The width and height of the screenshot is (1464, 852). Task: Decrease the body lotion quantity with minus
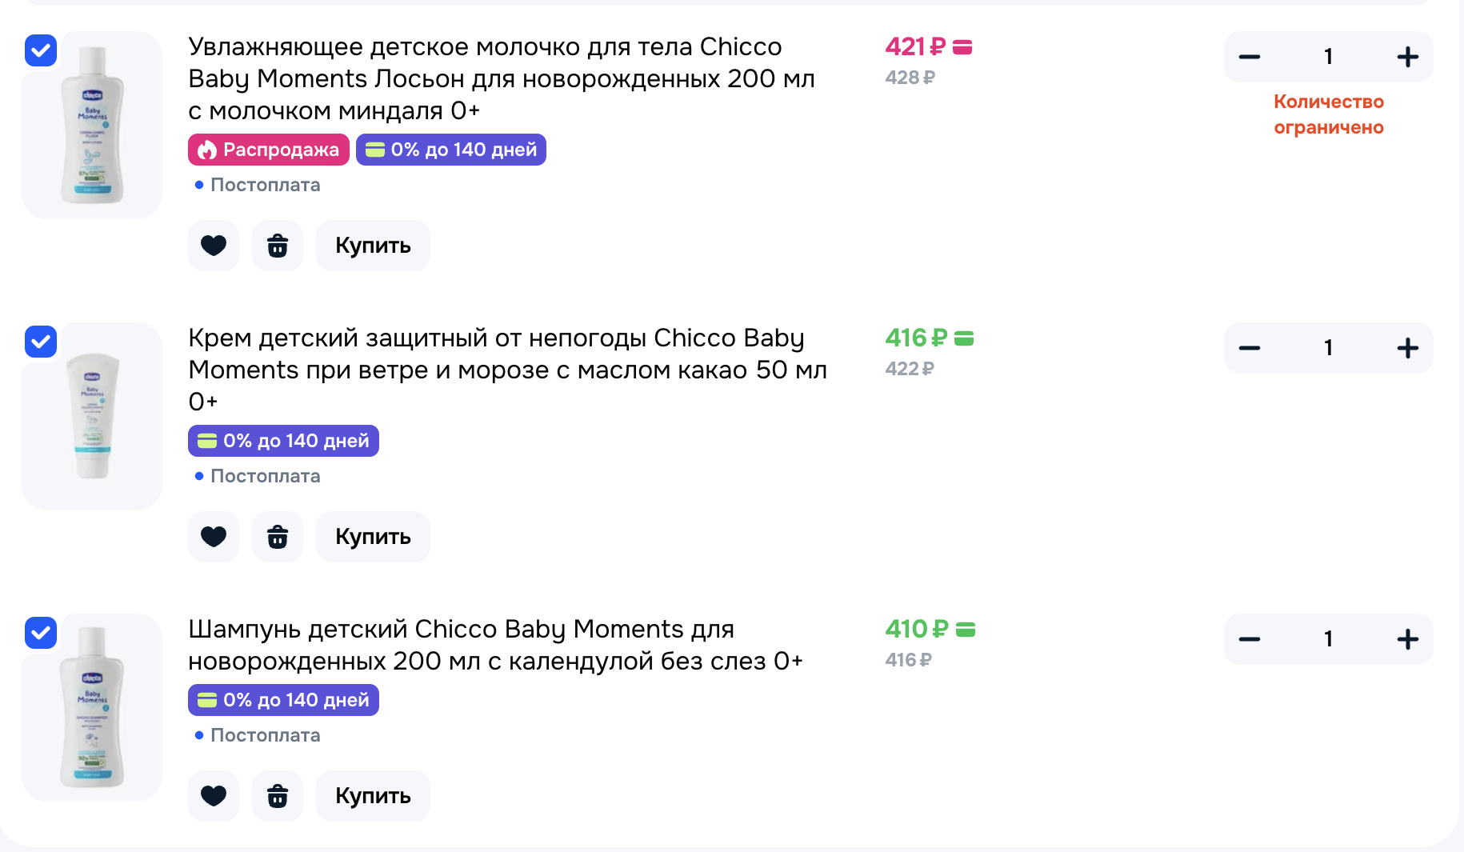pyautogui.click(x=1250, y=57)
